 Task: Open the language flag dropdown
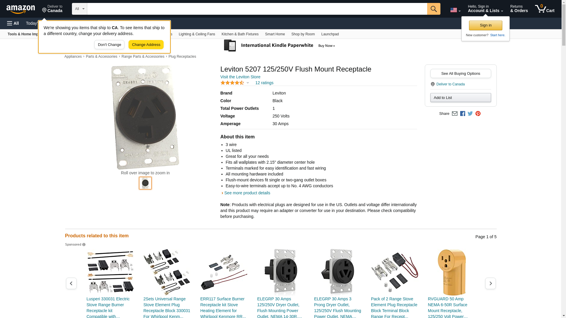point(455,10)
